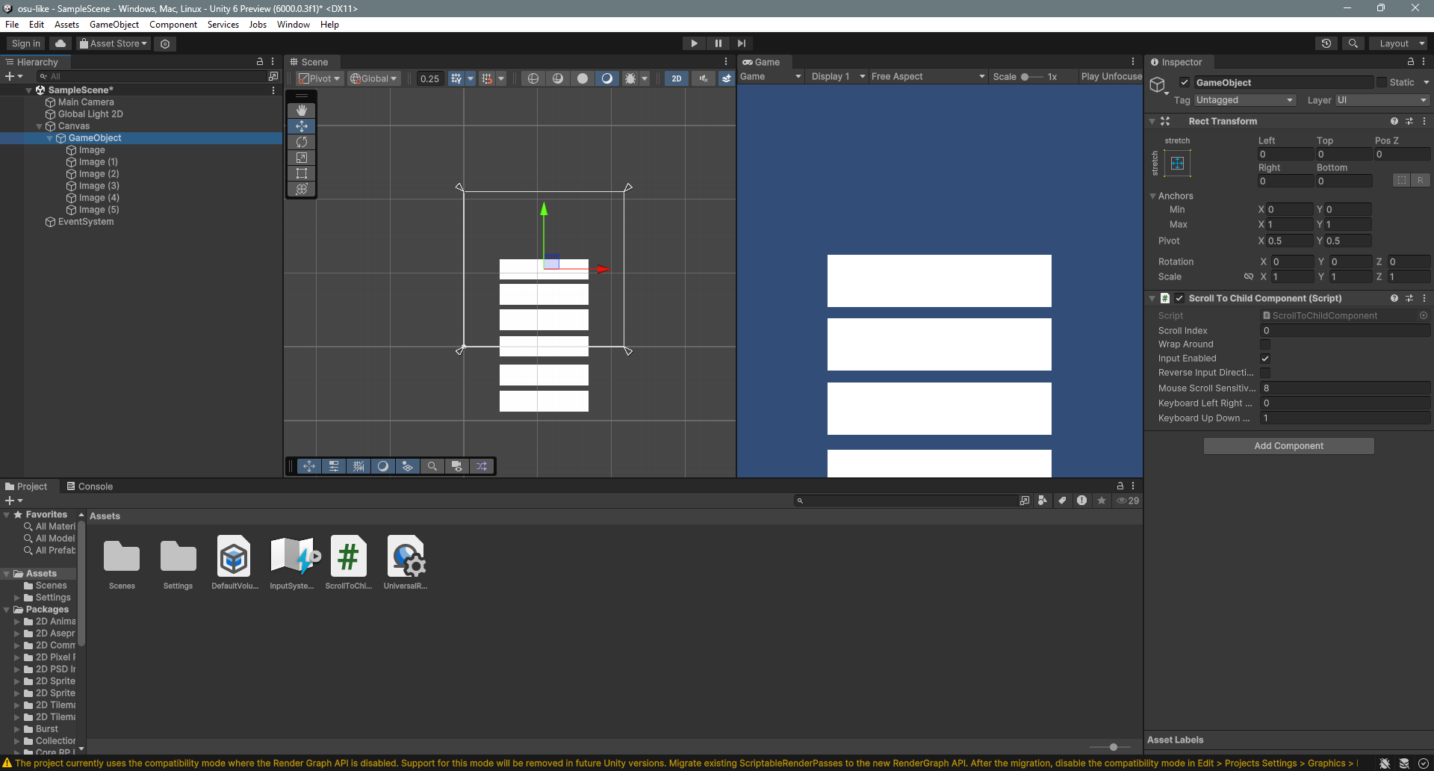Collapse the Canvas tree item
Screen dimensions: 1434x771
tap(40, 126)
